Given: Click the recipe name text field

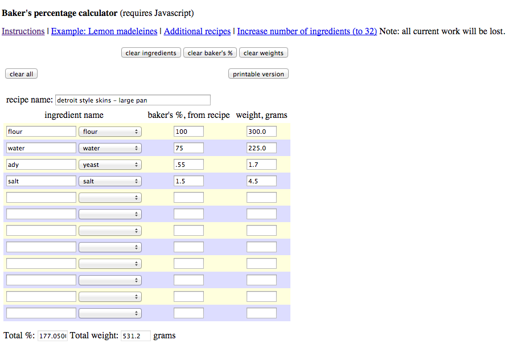Looking at the screenshot, I should tap(133, 100).
